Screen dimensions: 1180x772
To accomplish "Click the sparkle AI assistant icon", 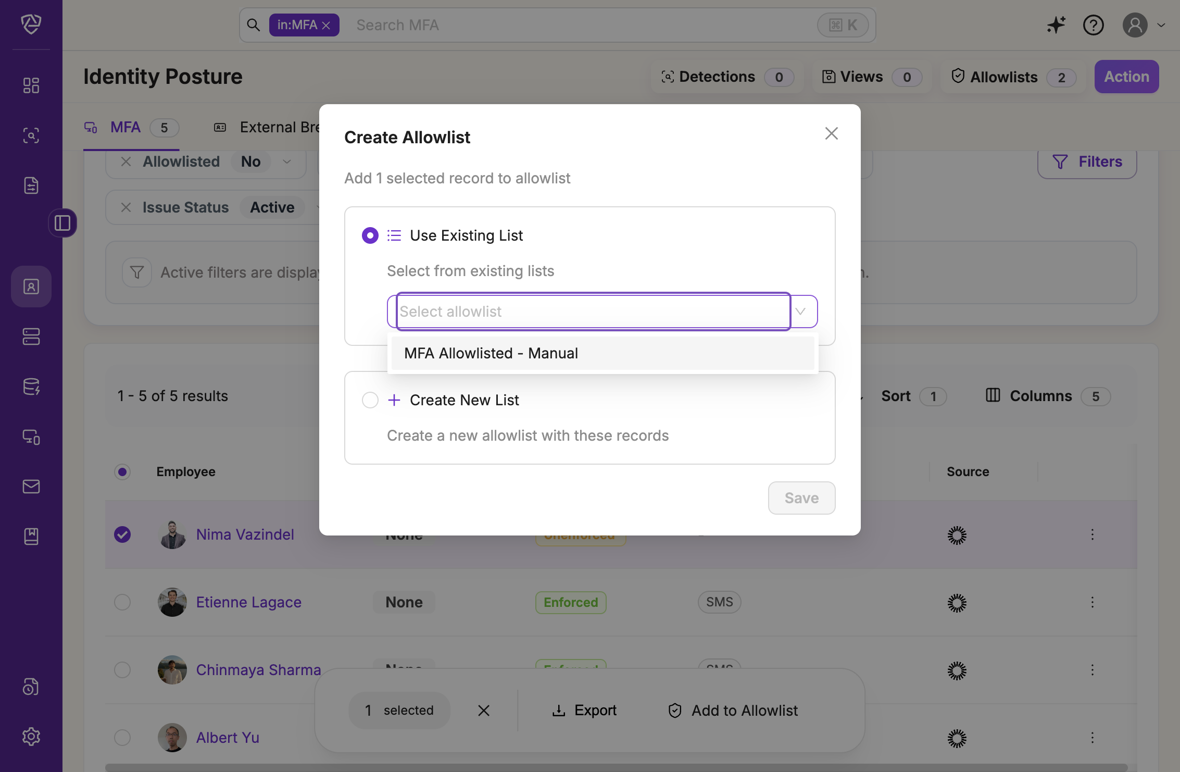I will pyautogui.click(x=1056, y=25).
